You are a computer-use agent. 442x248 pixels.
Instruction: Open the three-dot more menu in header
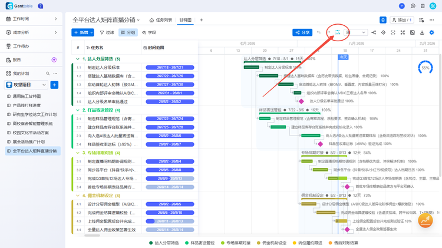coord(431,20)
